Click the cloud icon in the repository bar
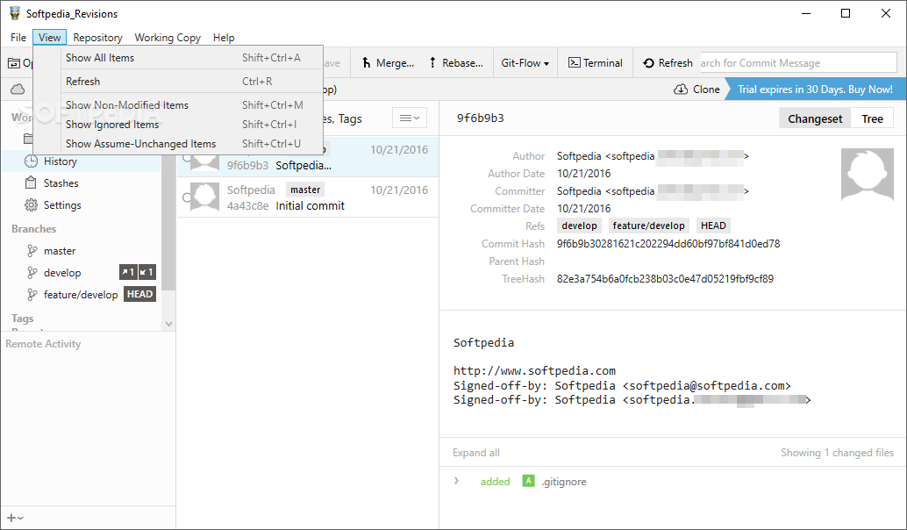907x530 pixels. coord(18,90)
